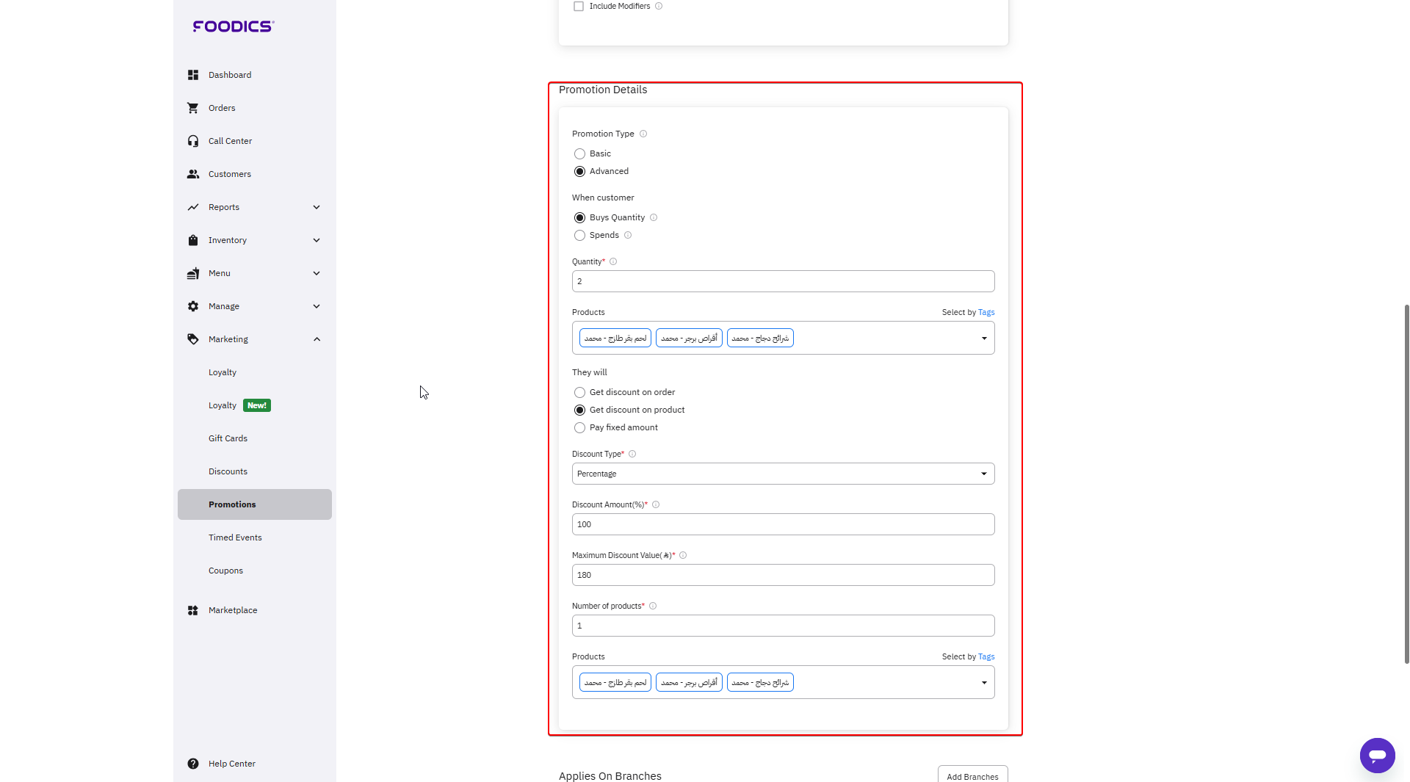The height and width of the screenshot is (782, 1410).
Task: Open the Discount Type dropdown
Action: pos(783,474)
